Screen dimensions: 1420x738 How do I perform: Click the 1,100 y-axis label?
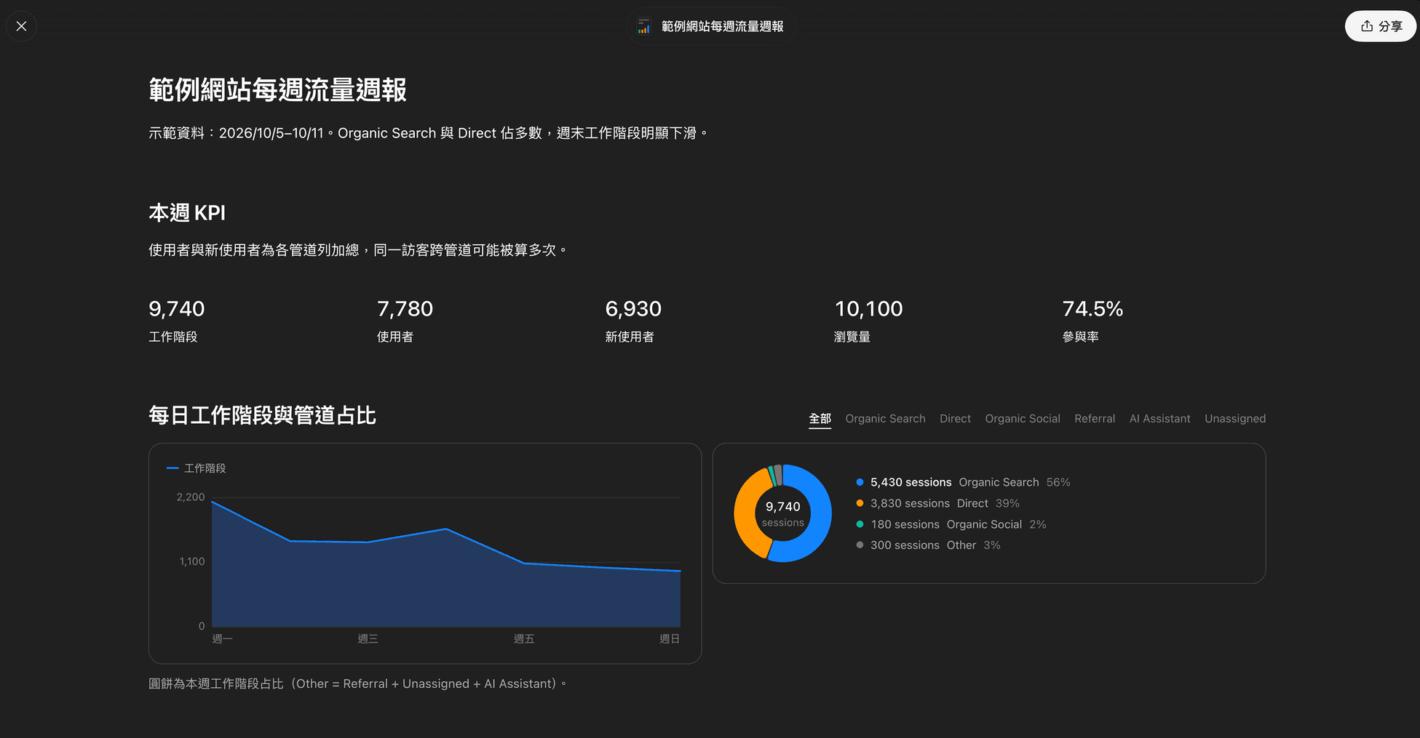click(x=192, y=561)
